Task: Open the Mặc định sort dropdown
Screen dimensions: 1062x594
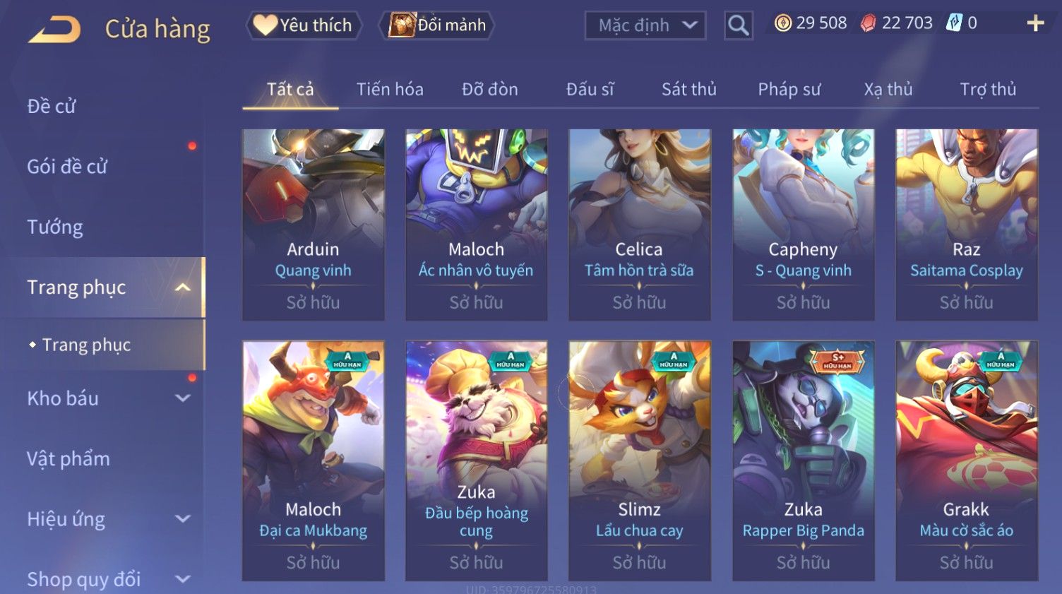Action: point(645,25)
